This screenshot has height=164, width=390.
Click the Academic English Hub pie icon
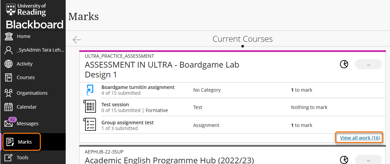(344, 160)
